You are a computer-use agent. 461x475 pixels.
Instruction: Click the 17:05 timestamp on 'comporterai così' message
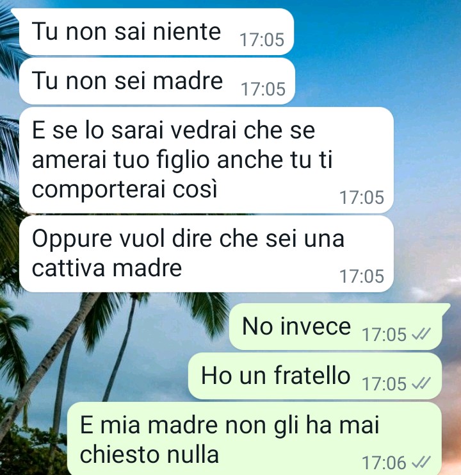(x=362, y=198)
